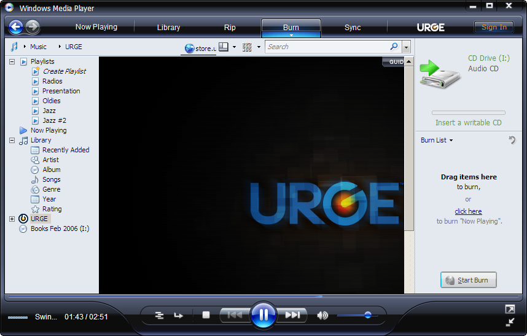Go back with the blue Back arrow
The image size is (527, 336).
click(16, 27)
